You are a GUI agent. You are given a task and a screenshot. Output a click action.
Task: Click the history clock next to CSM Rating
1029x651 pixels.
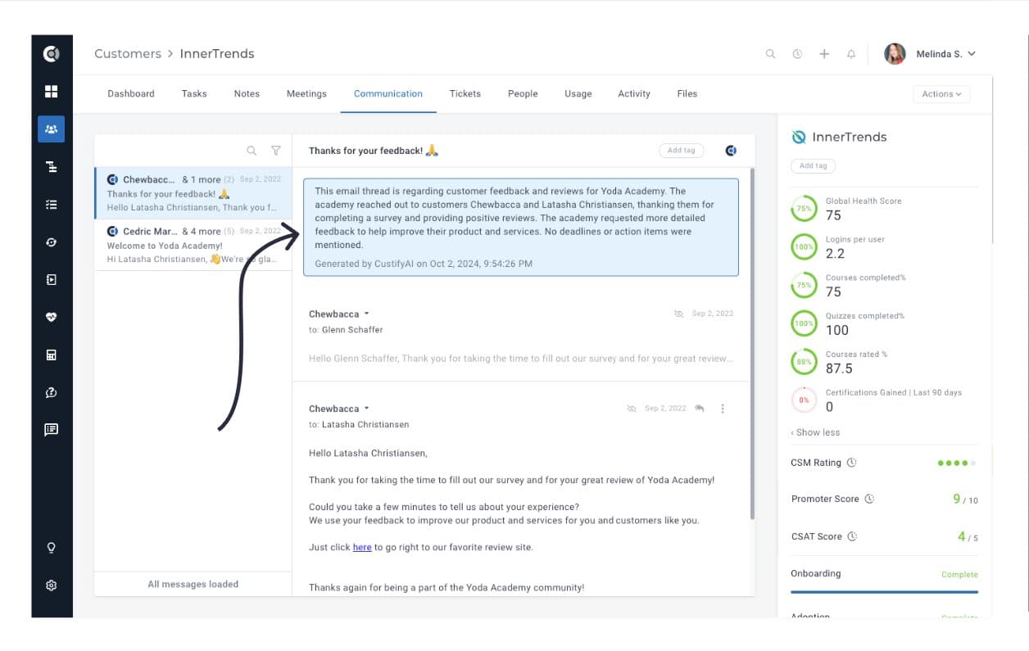pyautogui.click(x=851, y=463)
